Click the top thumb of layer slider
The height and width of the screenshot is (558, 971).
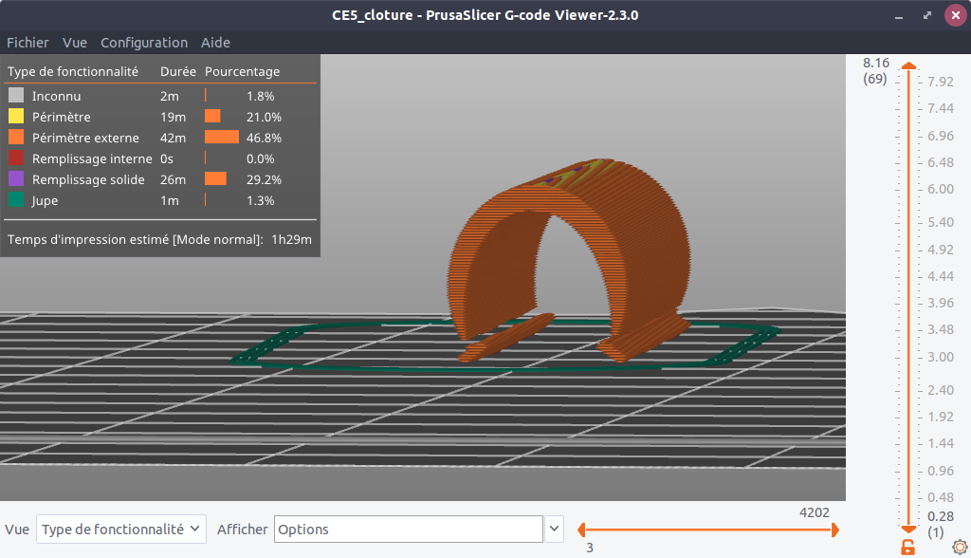[908, 65]
